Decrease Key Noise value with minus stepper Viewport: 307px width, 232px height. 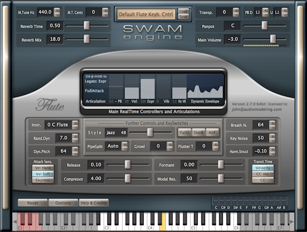coord(272,140)
